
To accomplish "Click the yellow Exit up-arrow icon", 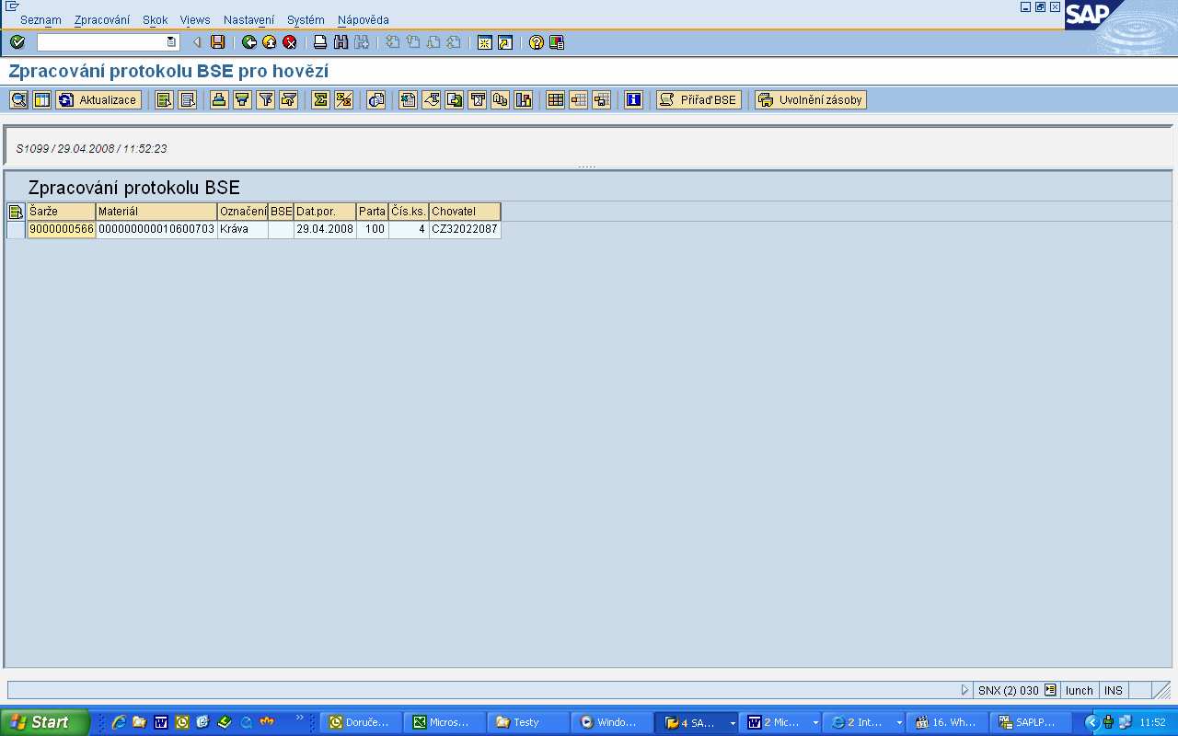I will tap(270, 42).
